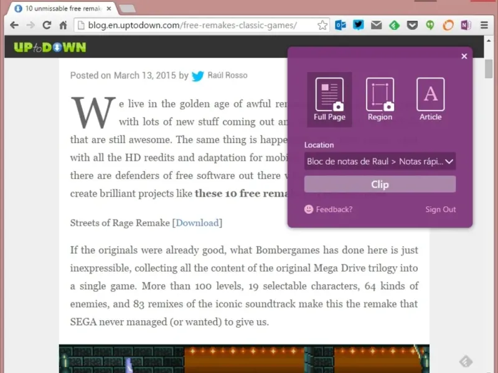Select the Region clip mode
Image resolution: width=498 pixels, height=373 pixels.
[380, 99]
